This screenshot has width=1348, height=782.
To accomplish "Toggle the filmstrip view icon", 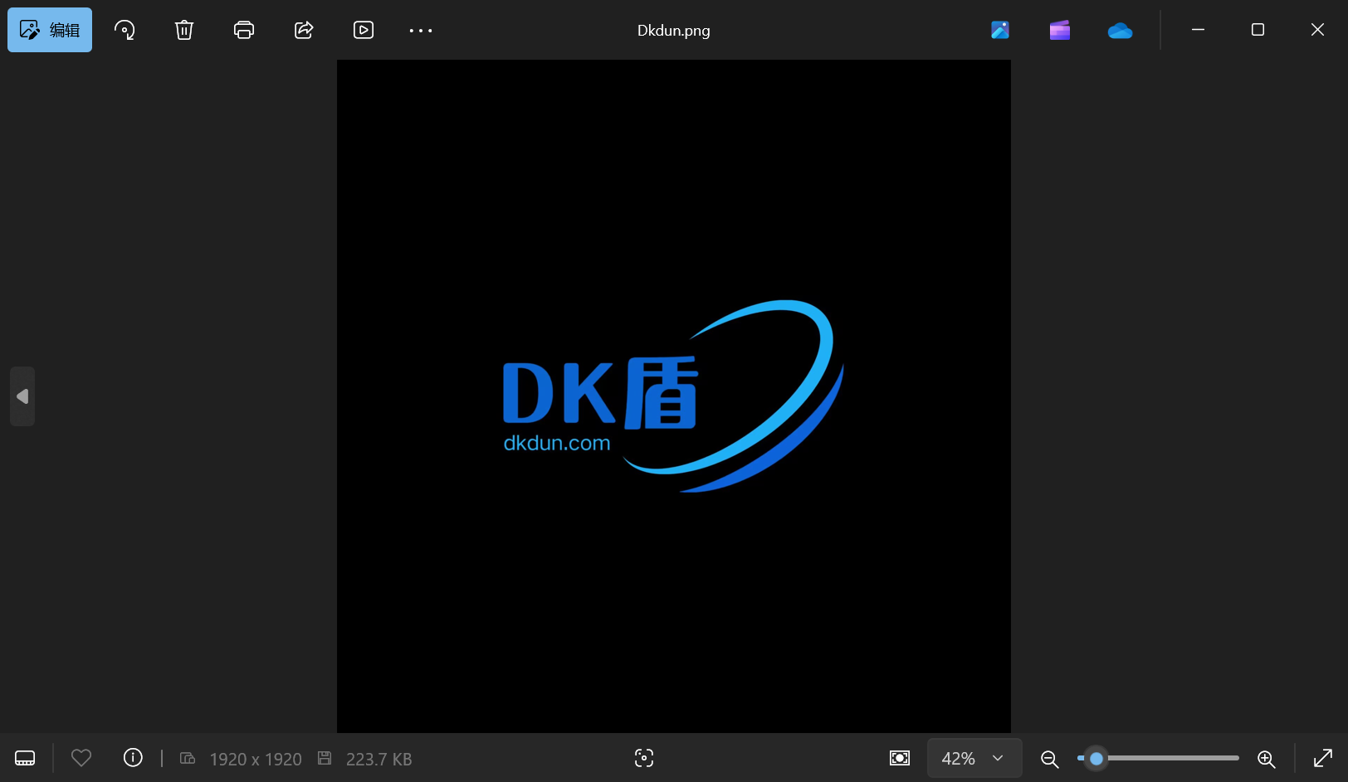I will tap(25, 758).
